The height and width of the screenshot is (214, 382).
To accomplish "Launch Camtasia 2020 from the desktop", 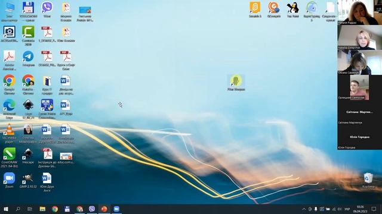I will pyautogui.click(x=28, y=36).
